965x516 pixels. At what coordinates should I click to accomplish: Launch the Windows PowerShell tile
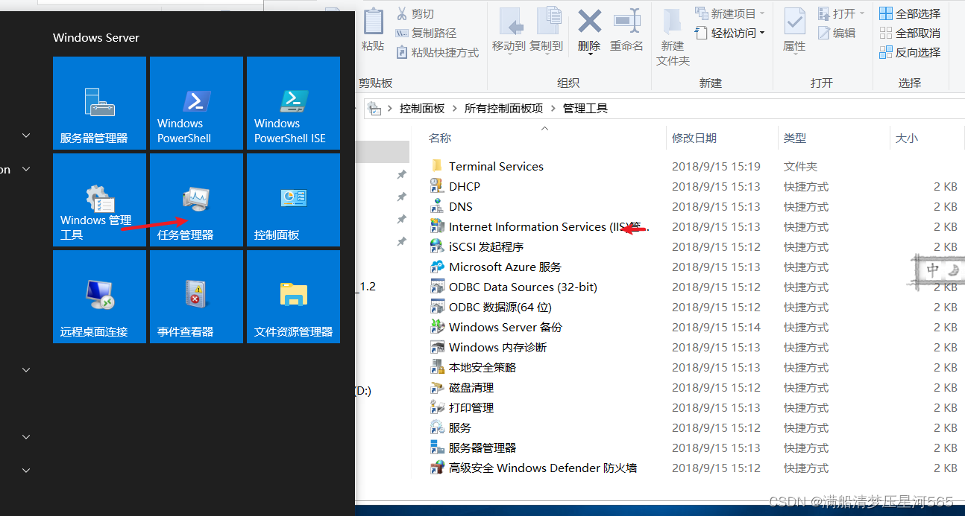196,103
